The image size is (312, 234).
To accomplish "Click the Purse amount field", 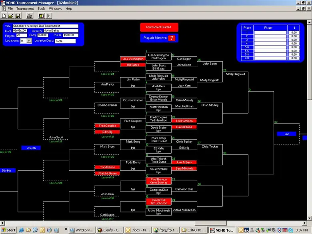I will (71, 35).
